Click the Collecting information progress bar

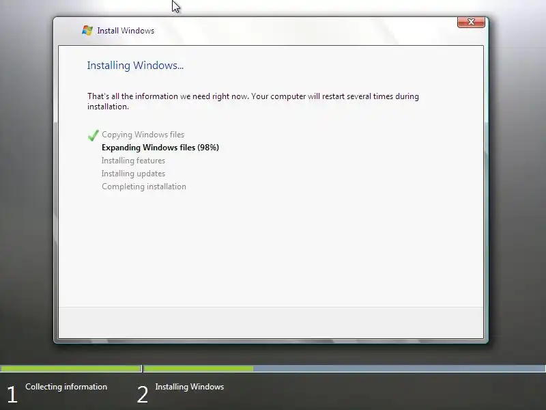(71, 368)
